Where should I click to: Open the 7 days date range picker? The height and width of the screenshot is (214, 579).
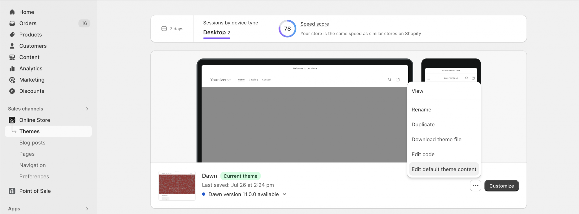172,29
